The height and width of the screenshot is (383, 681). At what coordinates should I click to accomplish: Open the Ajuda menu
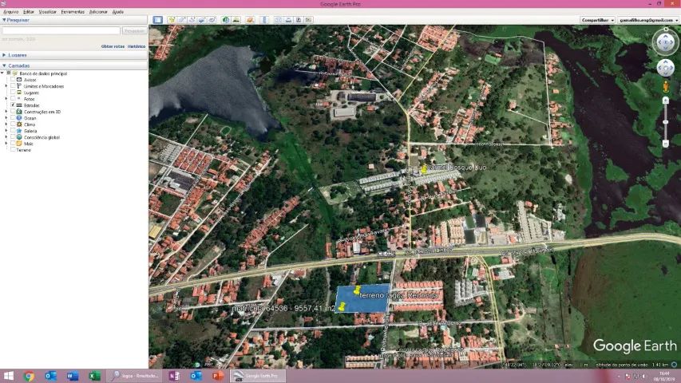tap(118, 12)
